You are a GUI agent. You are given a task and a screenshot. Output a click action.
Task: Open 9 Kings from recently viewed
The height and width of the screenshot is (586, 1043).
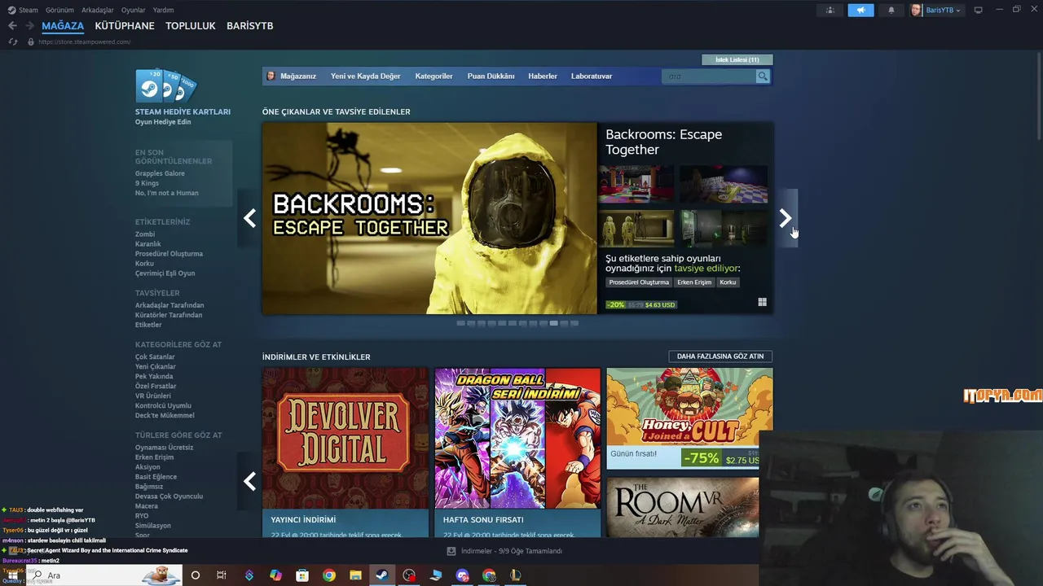pos(147,183)
